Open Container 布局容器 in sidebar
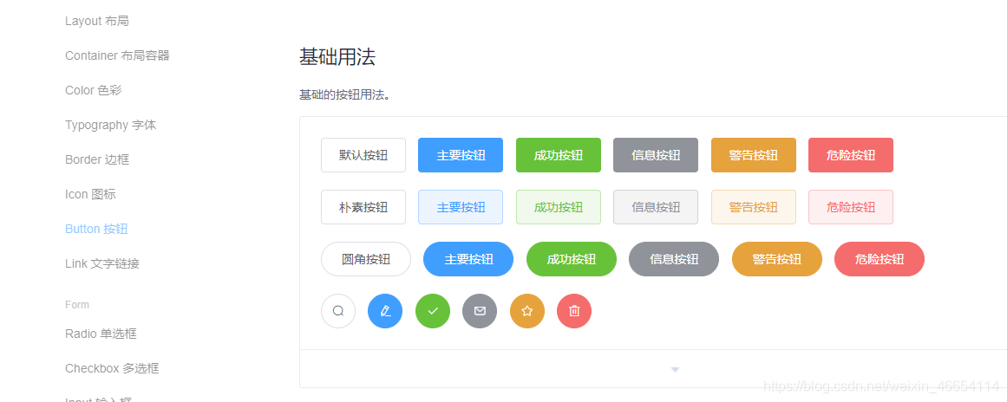The width and height of the screenshot is (1007, 402). 117,55
